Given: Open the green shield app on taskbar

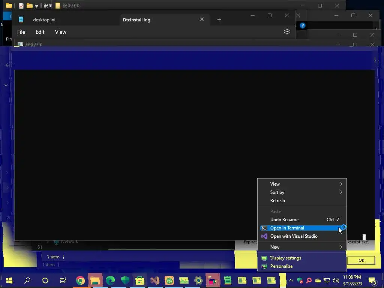Looking at the screenshot, I should pyautogui.click(x=125, y=280).
